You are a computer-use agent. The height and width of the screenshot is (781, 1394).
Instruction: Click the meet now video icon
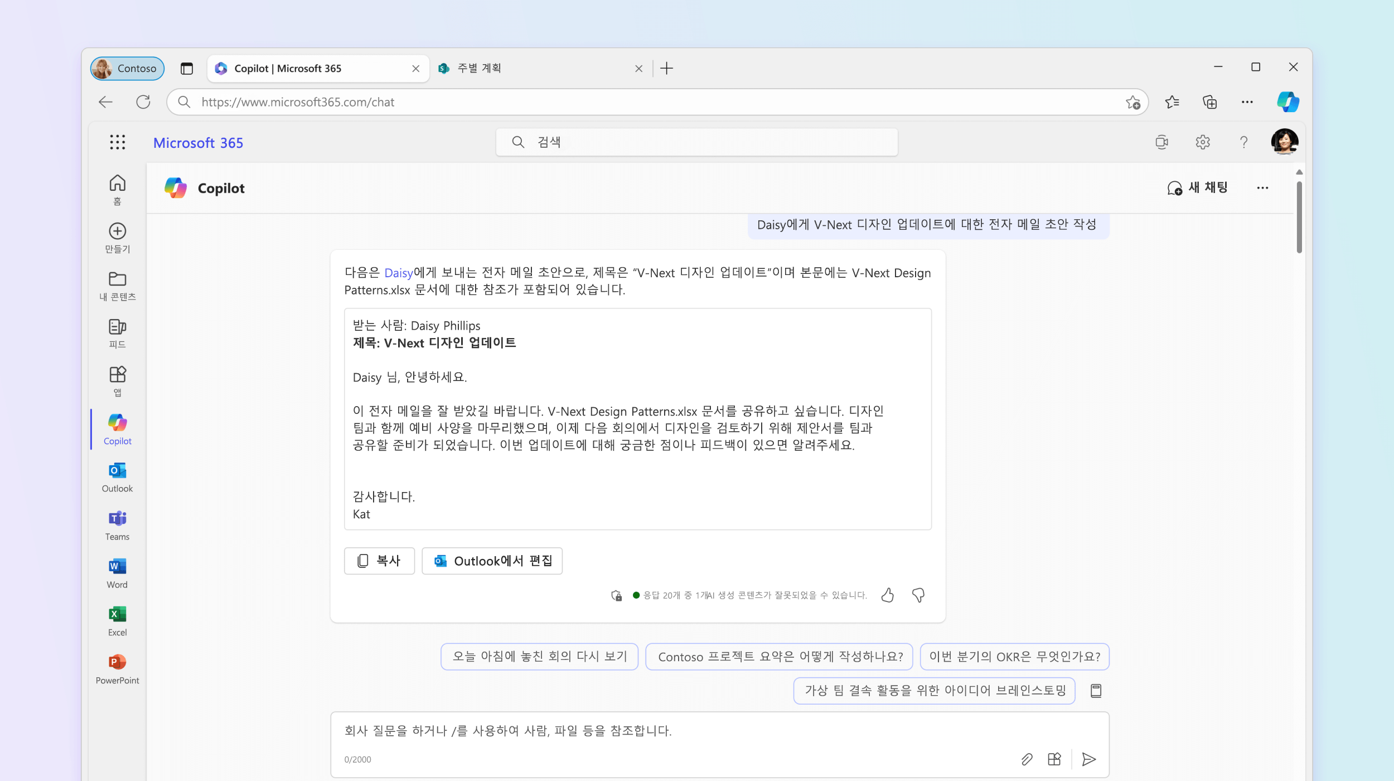[x=1162, y=142]
